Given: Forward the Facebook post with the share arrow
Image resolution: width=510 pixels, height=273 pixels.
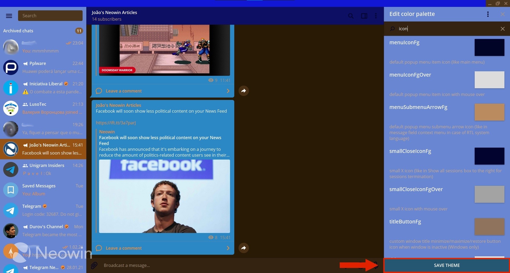Looking at the screenshot, I should click(x=244, y=248).
